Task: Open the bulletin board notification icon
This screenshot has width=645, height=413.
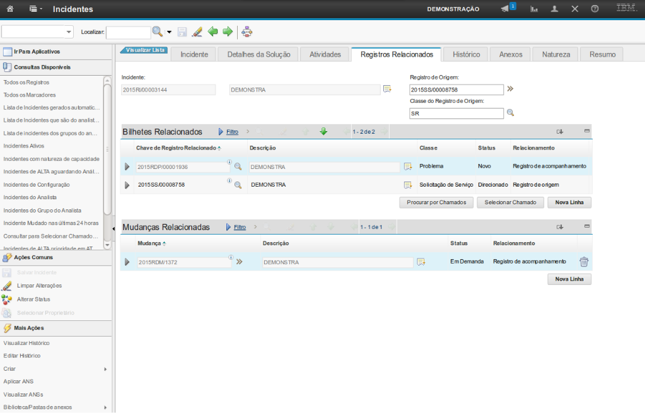Action: 506,9
